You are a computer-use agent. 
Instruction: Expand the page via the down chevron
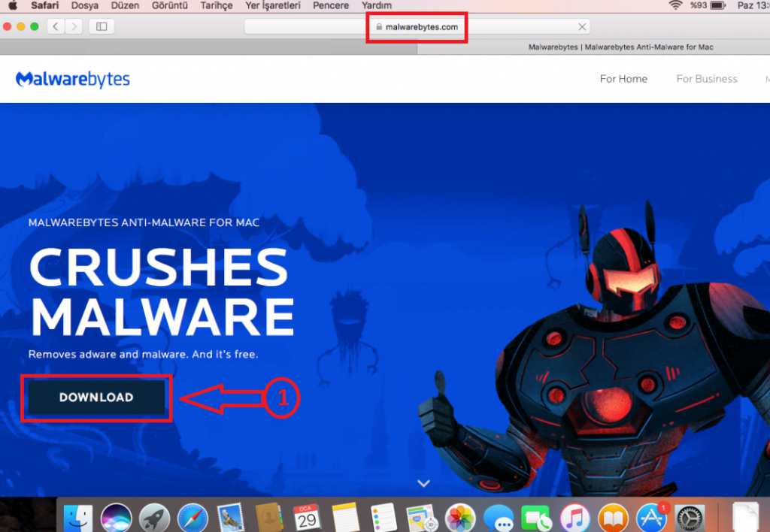(x=423, y=483)
